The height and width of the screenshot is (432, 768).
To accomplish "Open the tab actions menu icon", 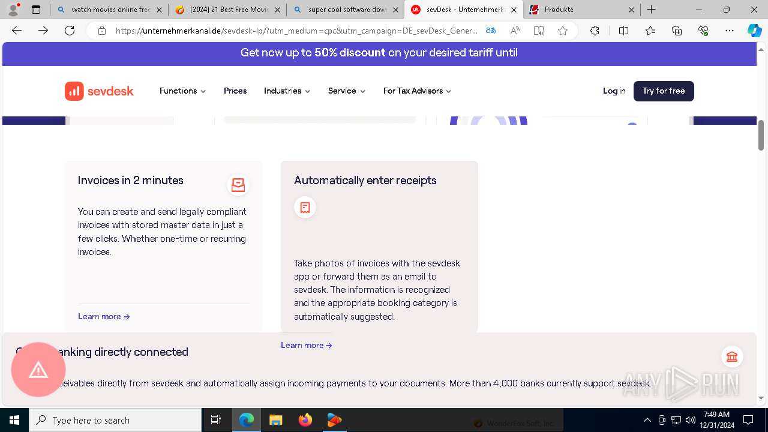I will 36,10.
